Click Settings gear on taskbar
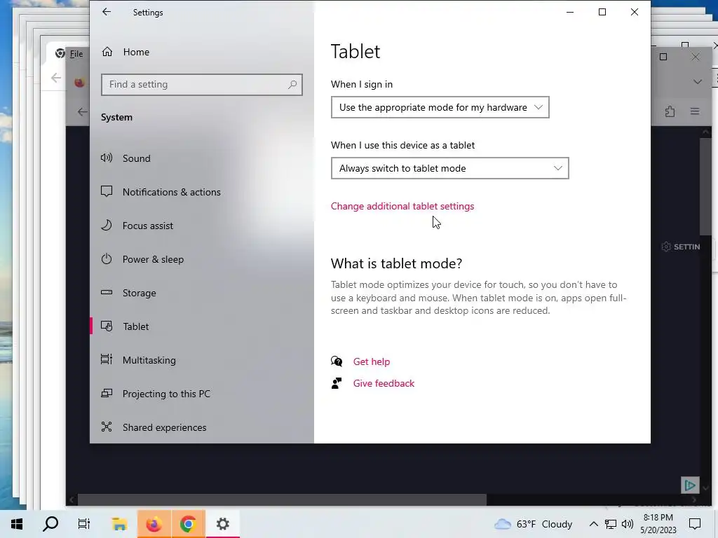This screenshot has height=538, width=718. pos(222,524)
